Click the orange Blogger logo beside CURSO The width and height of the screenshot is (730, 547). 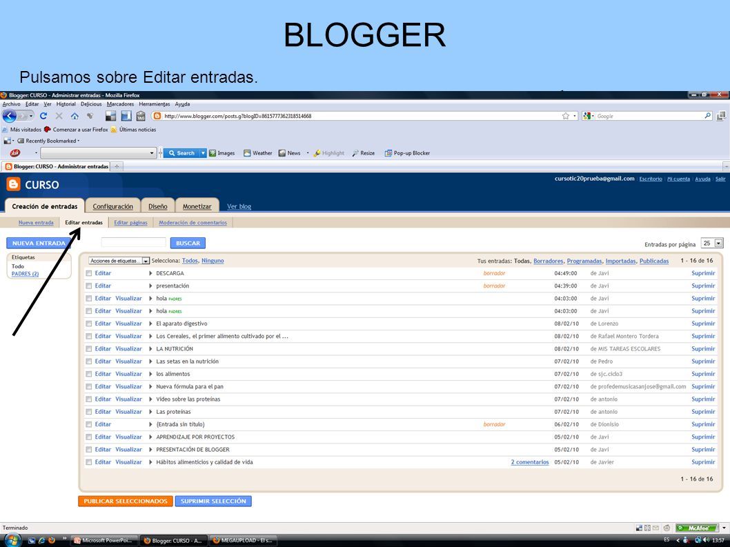(14, 184)
